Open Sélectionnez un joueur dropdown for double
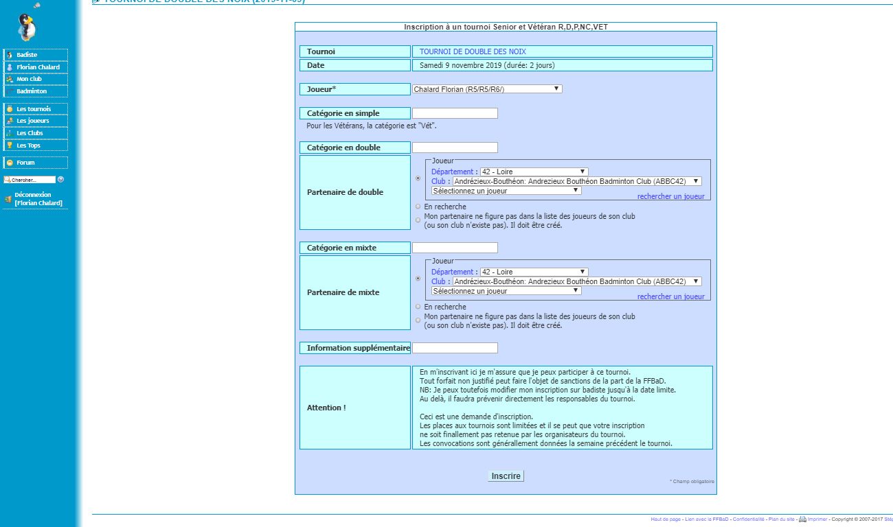Screen dimensions: 893x527 506,191
